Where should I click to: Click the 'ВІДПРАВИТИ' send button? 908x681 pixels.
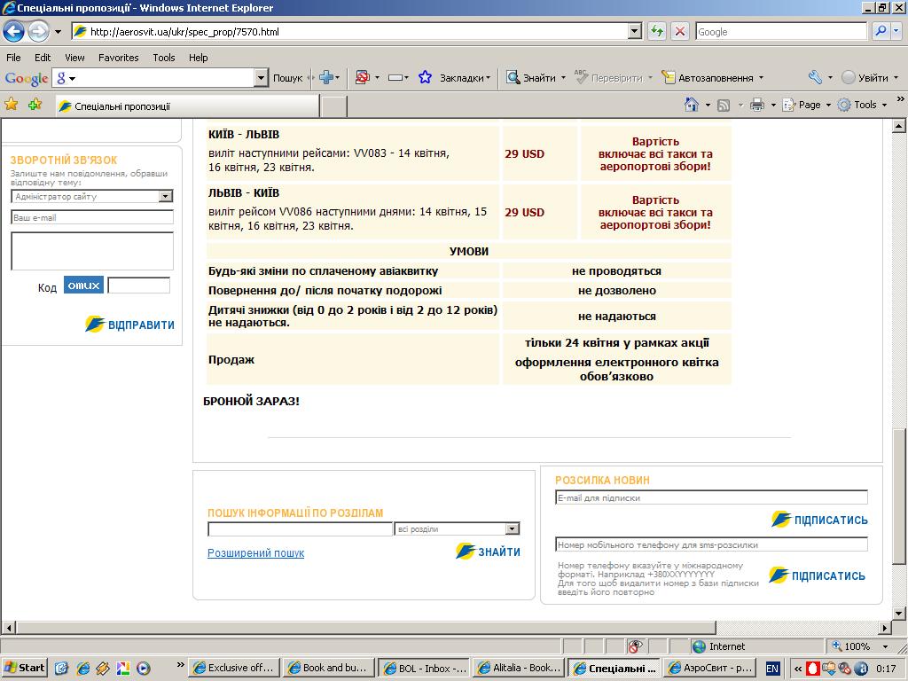coord(130,325)
